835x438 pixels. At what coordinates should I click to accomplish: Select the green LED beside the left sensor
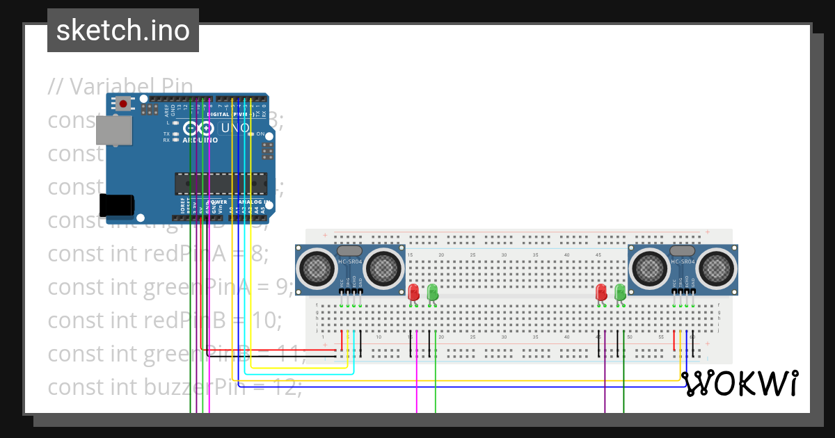[x=432, y=293]
